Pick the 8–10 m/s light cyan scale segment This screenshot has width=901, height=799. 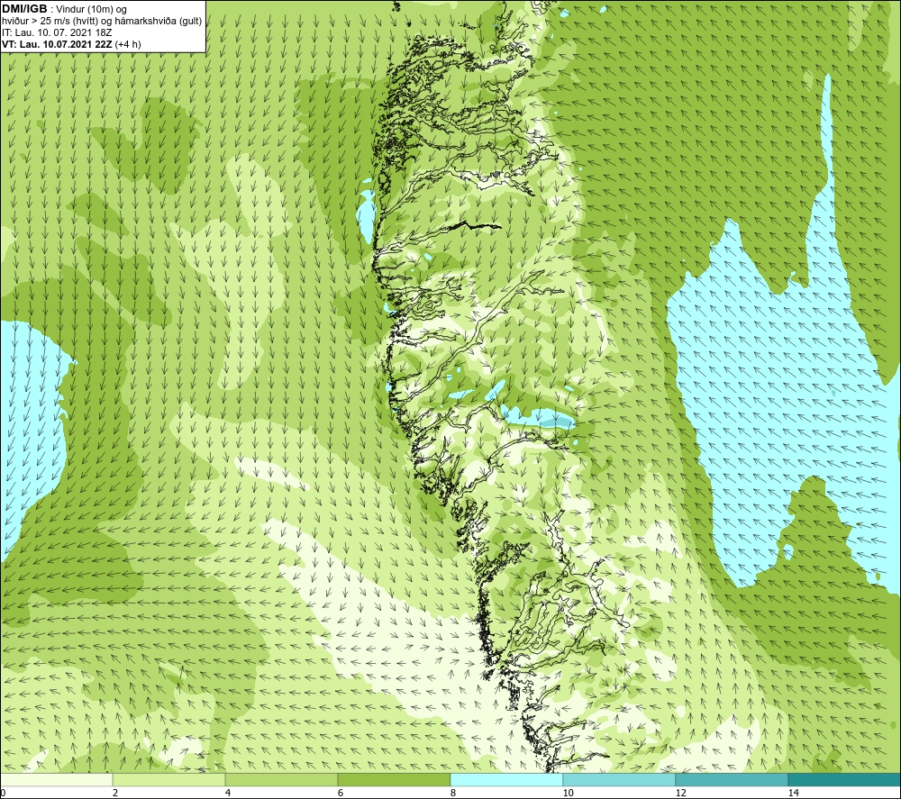pyautogui.click(x=506, y=779)
